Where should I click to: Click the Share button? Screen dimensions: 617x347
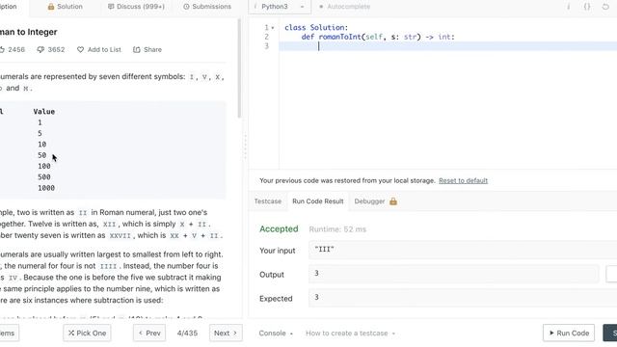coord(148,49)
